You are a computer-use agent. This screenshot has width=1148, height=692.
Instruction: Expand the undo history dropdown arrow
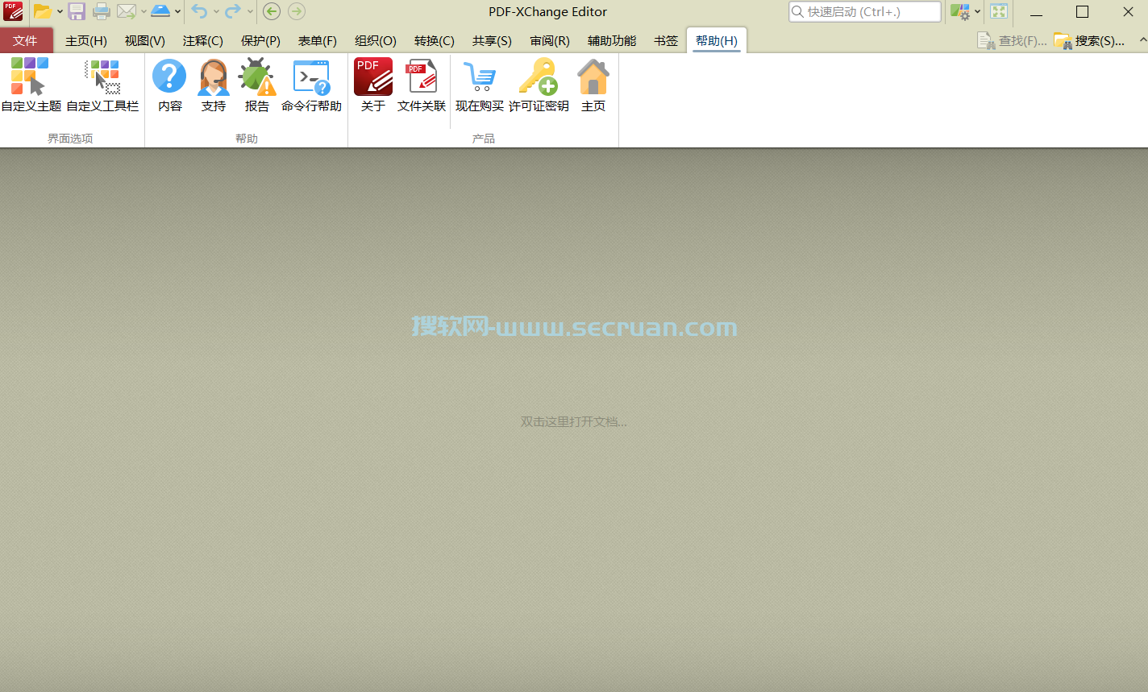pos(216,12)
